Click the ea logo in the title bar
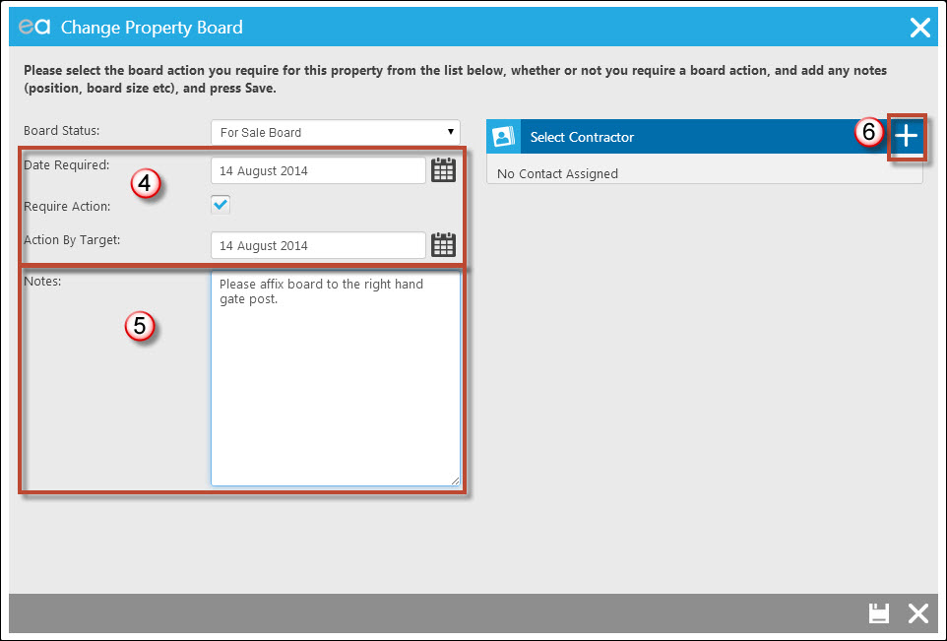The width and height of the screenshot is (947, 641). point(34,27)
